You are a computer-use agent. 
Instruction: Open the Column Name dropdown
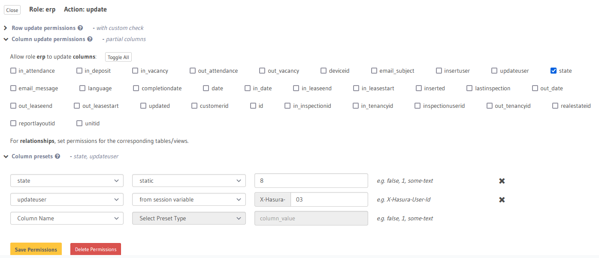point(67,218)
